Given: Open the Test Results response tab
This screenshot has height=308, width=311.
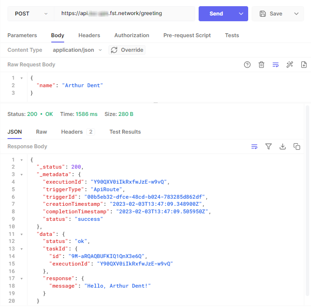Looking at the screenshot, I should pyautogui.click(x=125, y=132).
